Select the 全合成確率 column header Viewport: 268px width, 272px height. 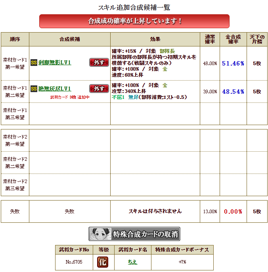[x=233, y=39]
